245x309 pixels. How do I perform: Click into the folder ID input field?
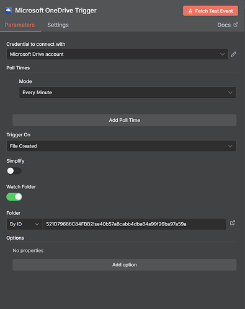tap(135, 224)
